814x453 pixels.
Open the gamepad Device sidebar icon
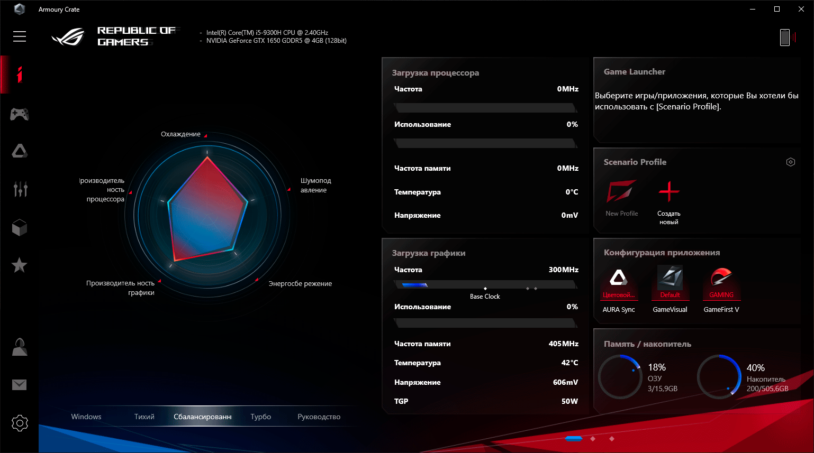point(20,114)
